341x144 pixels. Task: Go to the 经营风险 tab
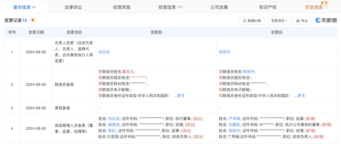pyautogui.click(x=122, y=7)
